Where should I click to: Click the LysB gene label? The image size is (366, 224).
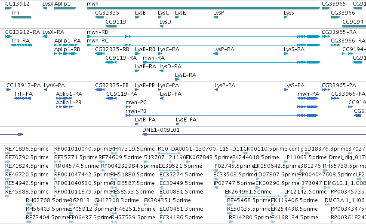(x=140, y=12)
